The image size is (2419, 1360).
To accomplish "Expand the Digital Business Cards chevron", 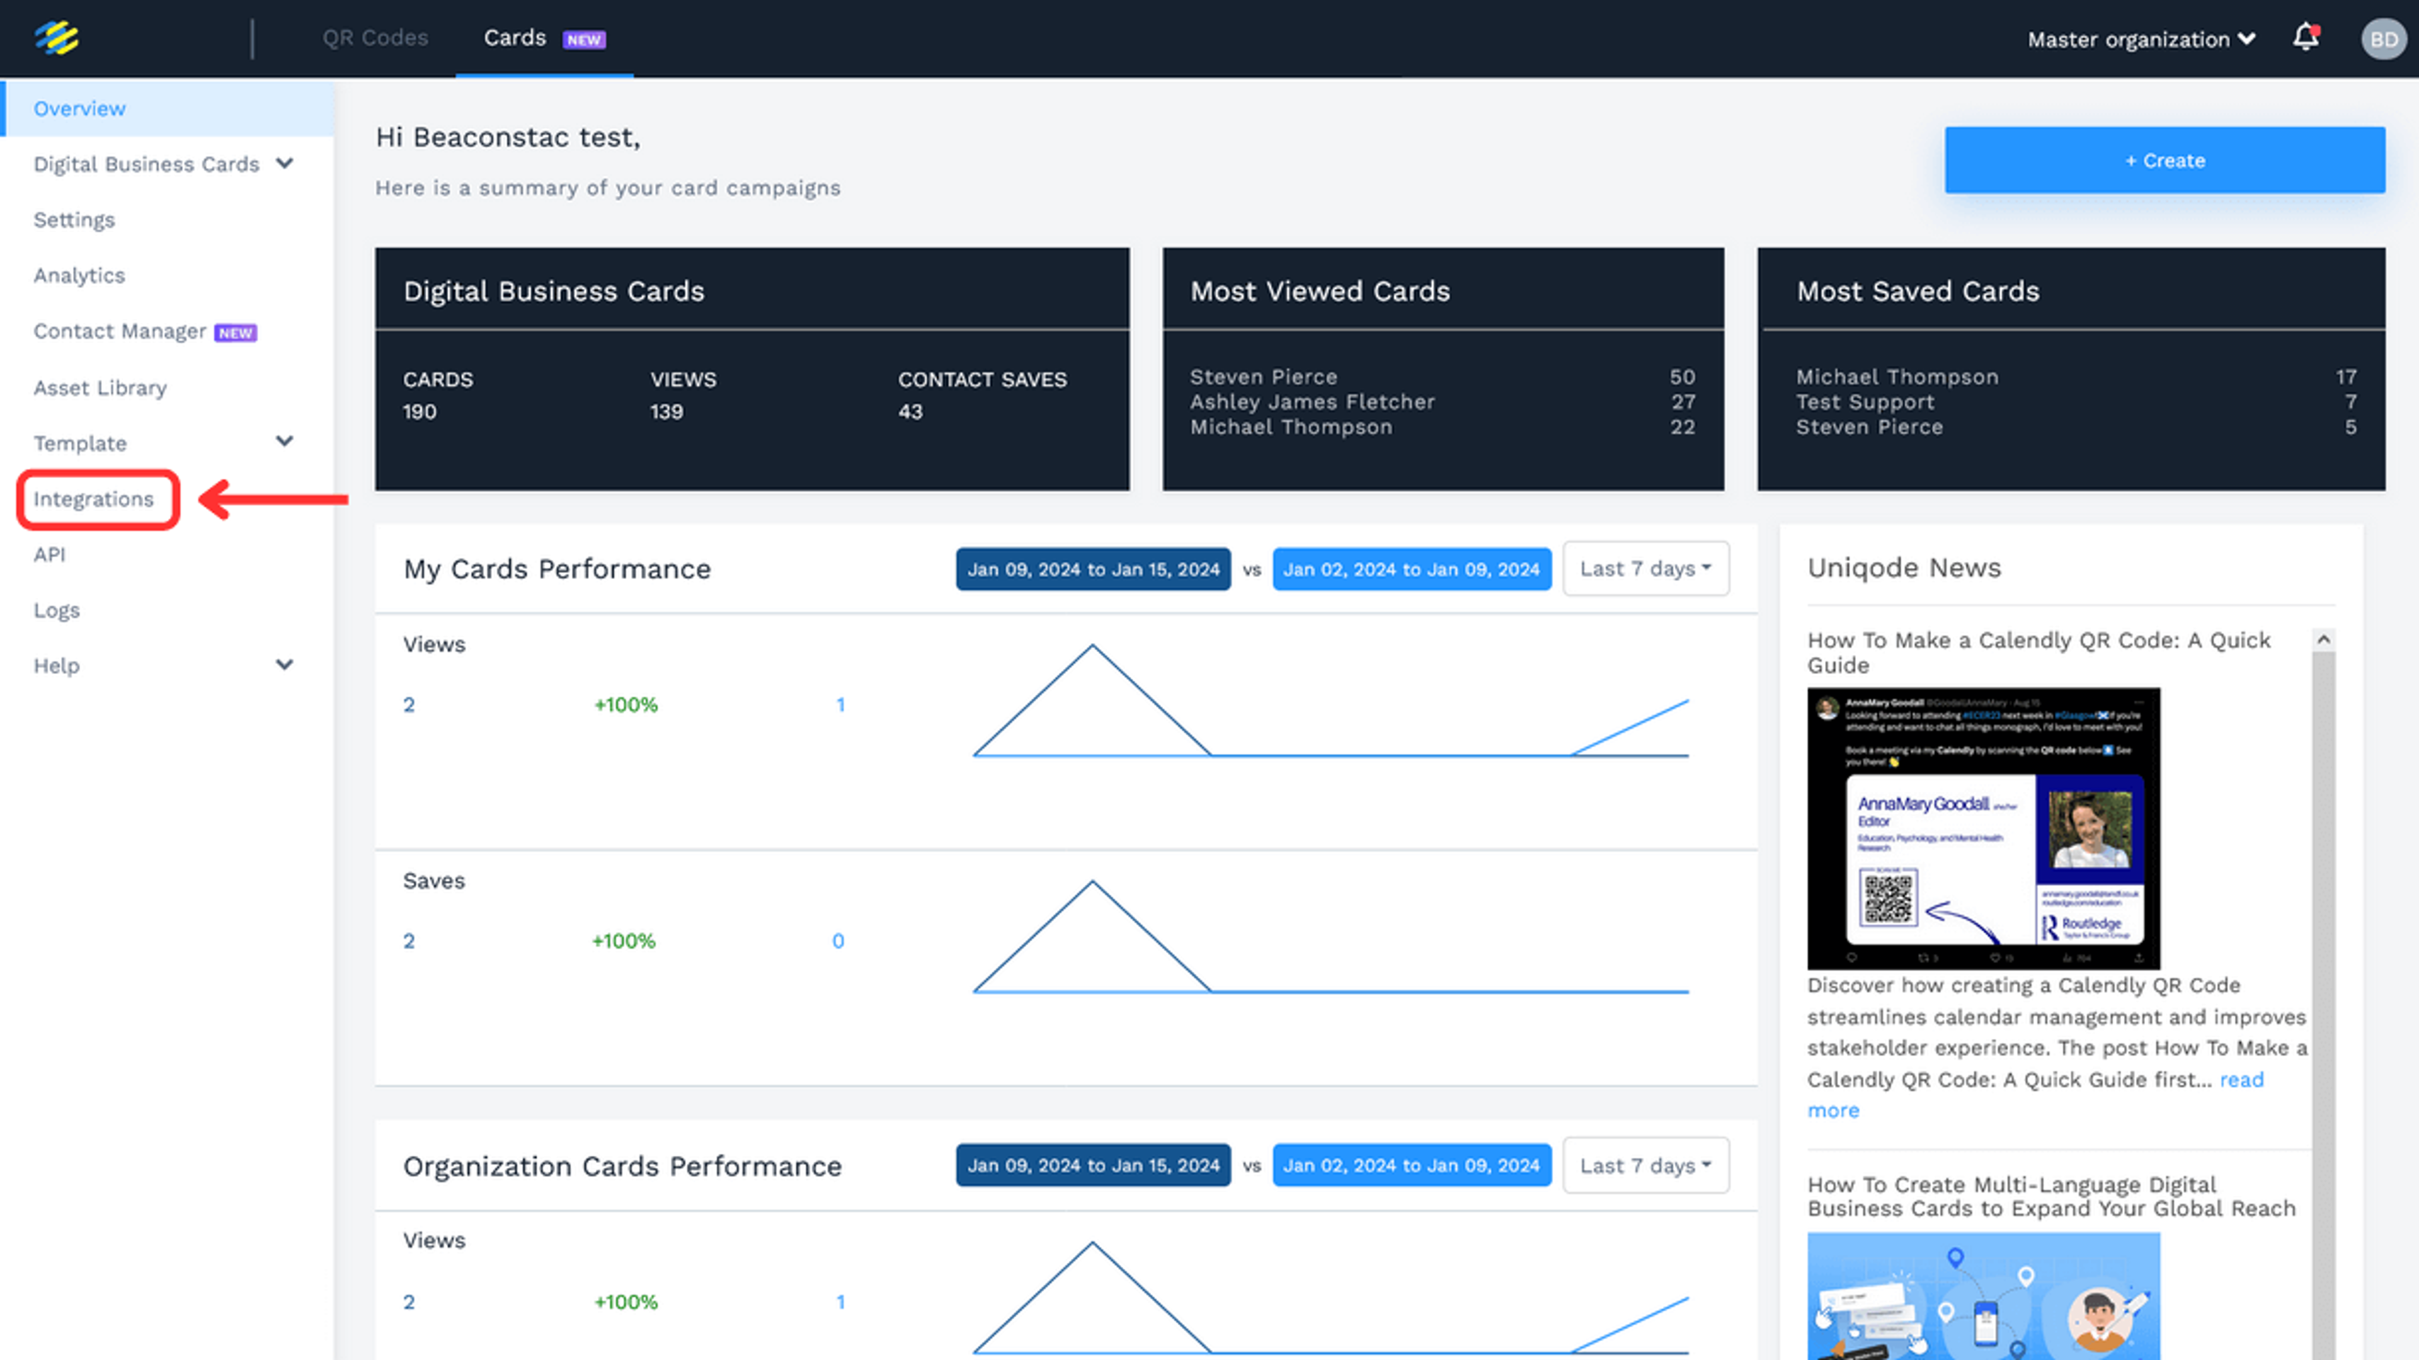I will 285,163.
